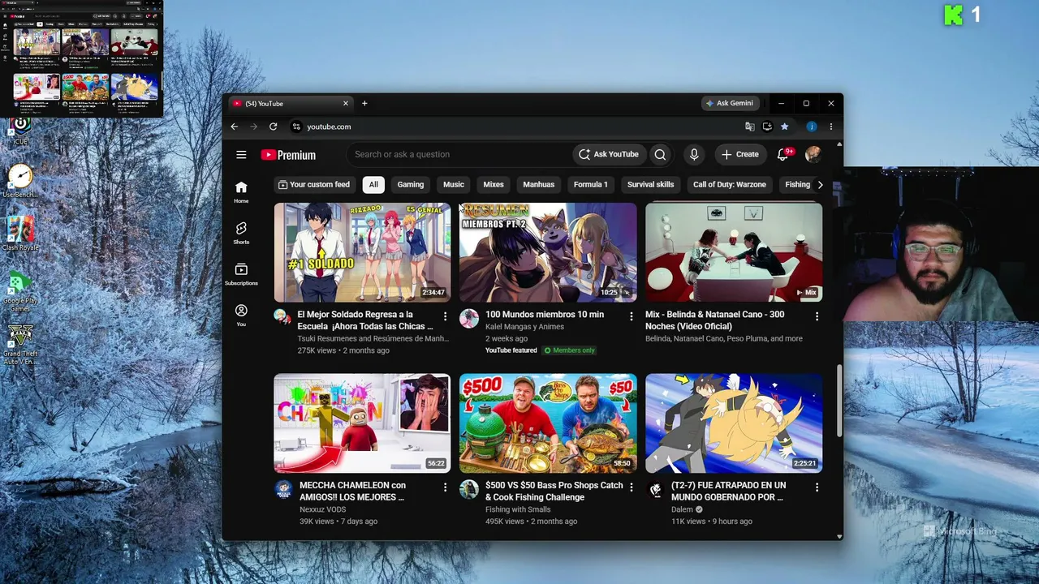The height and width of the screenshot is (584, 1039).
Task: Open Nexxuz VODS channel avatar
Action: [283, 488]
